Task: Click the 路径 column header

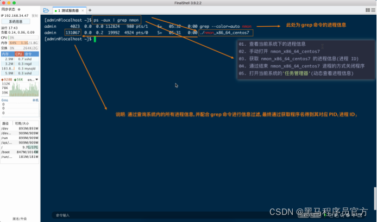Action: (x=5, y=124)
